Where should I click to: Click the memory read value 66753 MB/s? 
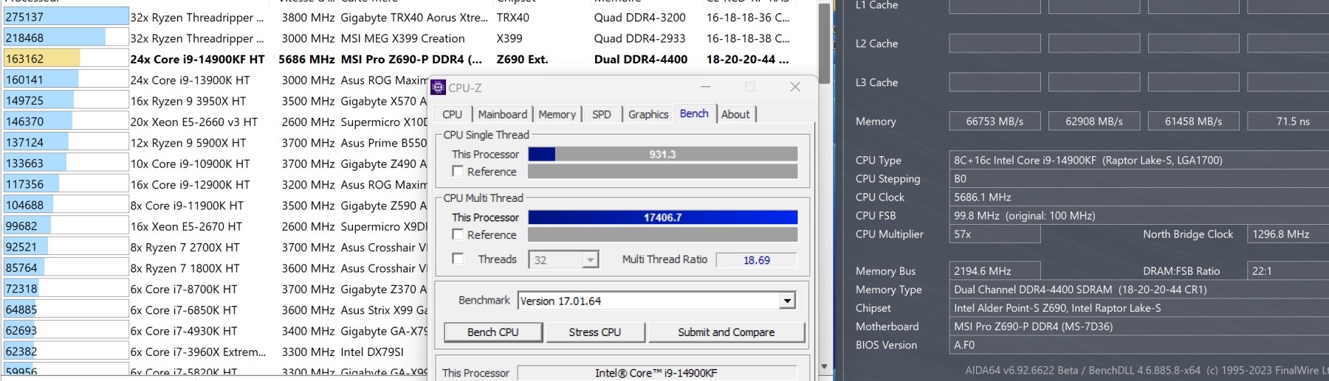[995, 121]
